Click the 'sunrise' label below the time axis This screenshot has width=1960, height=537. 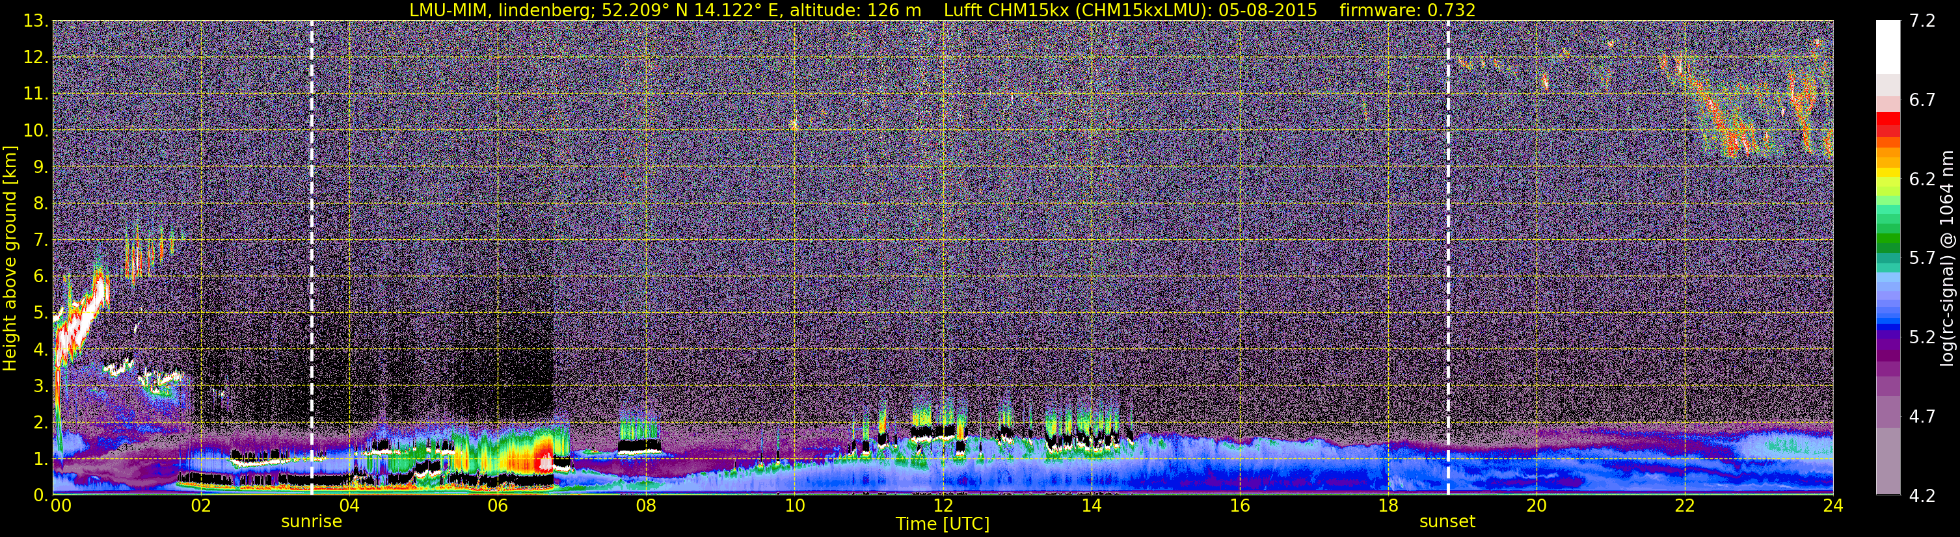click(x=311, y=522)
